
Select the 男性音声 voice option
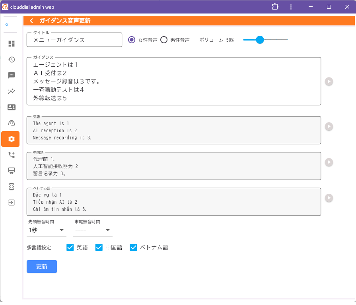pos(163,40)
